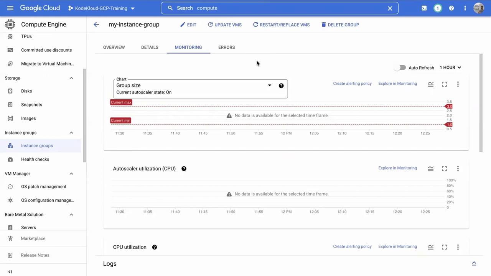491x276 pixels.
Task: Click the main page vertical scrollbar
Action: [x=481, y=103]
